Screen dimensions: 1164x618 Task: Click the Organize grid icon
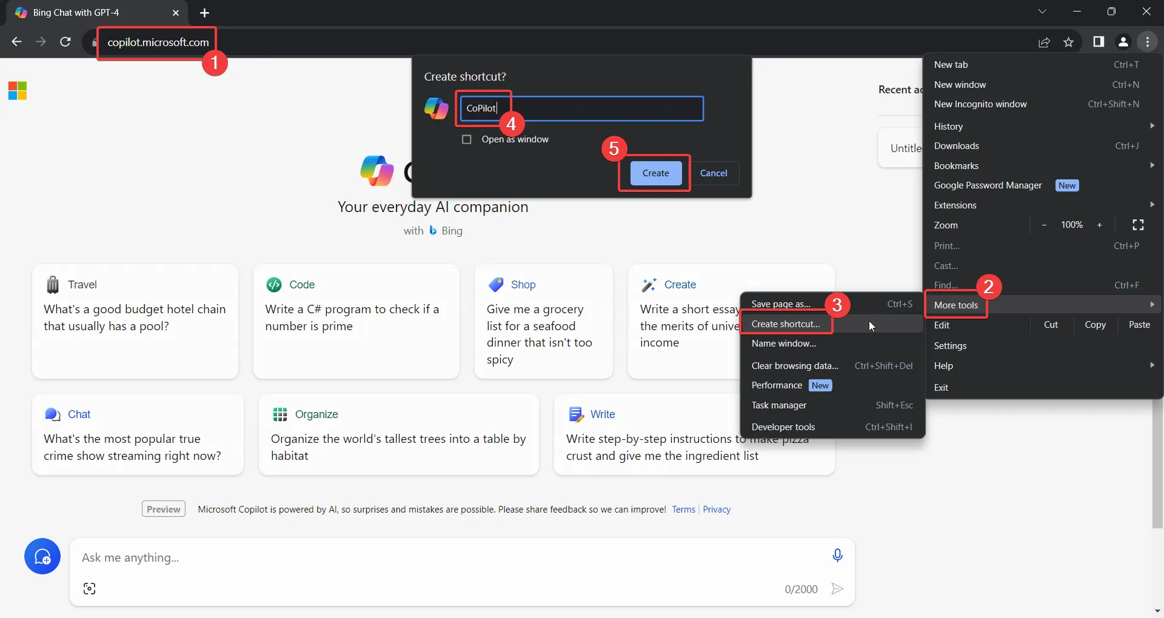pyautogui.click(x=280, y=414)
